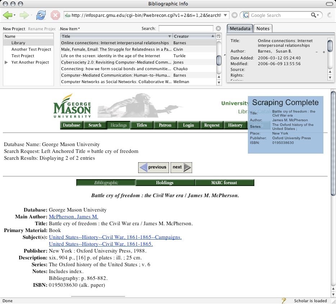Viewport: 336px width, 304px height.
Task: Click the go button beside the URL bar
Action: click(x=235, y=15)
